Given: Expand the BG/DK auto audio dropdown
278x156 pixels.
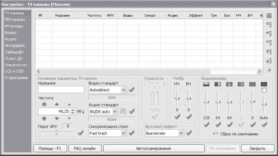Looking at the screenshot, I should [115, 112].
